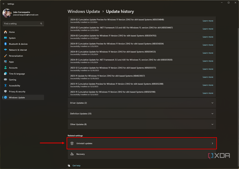
Task: Click the Personalization brush icon
Action: (6, 56)
